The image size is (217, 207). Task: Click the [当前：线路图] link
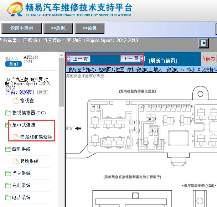(x=20, y=92)
